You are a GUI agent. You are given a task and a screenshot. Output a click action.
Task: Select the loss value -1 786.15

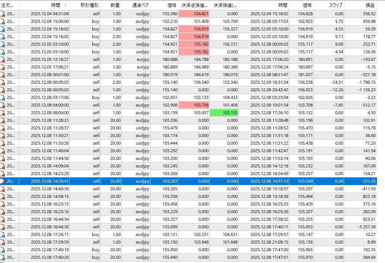[x=367, y=82]
